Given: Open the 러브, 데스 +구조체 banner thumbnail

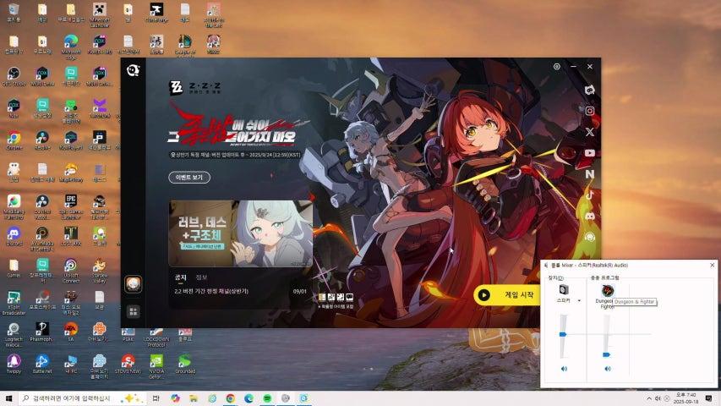Looking at the screenshot, I should [x=241, y=233].
